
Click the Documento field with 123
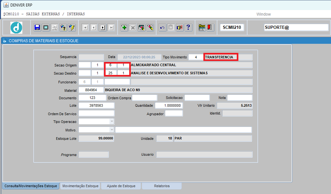click(92, 98)
